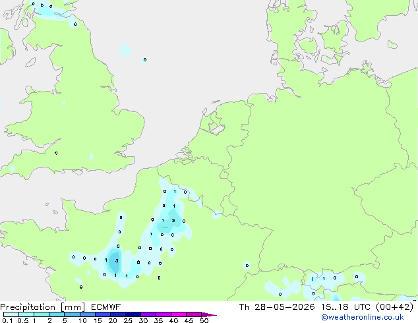Click the 1–2 mm legend color swatch
This screenshot has height=323, width=418.
point(42,314)
